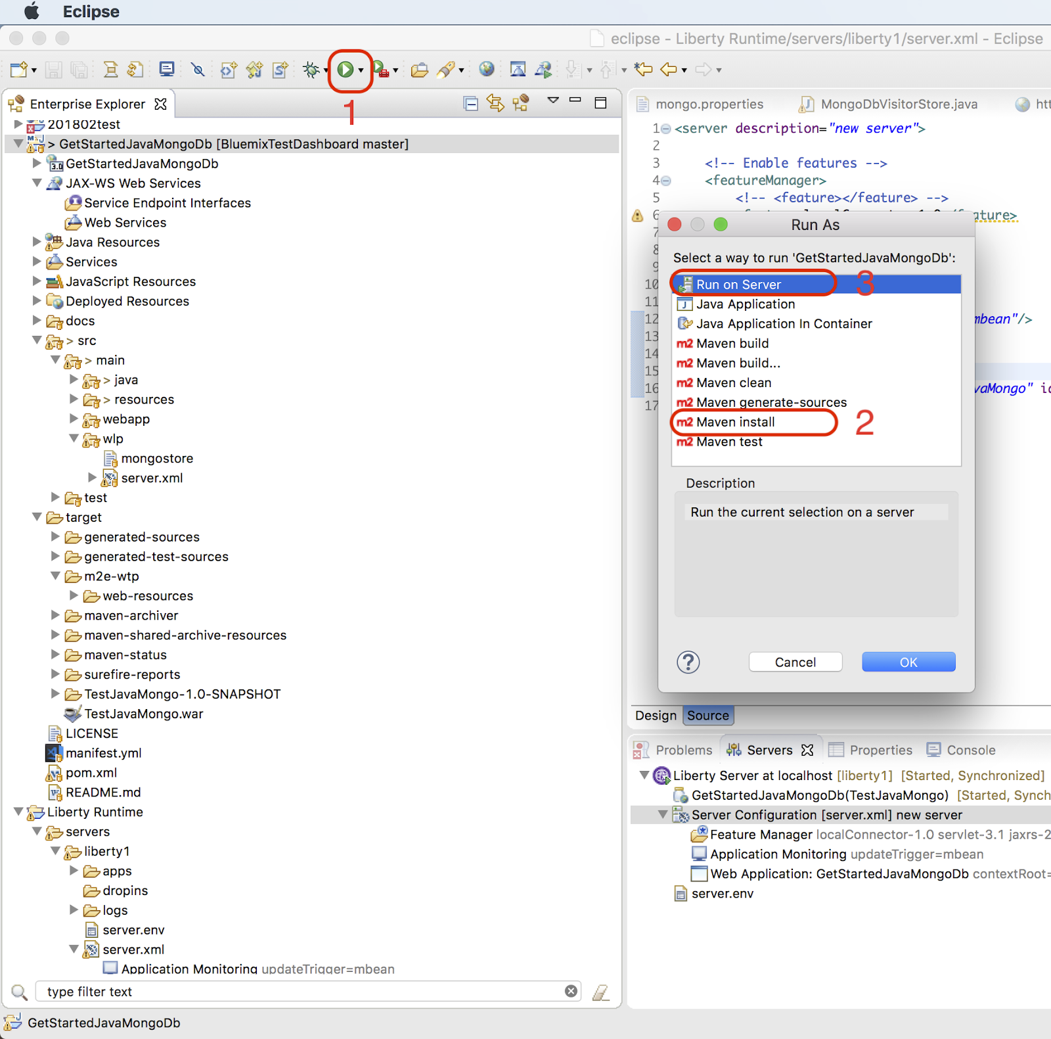Expand the Java Resources node

[x=37, y=242]
